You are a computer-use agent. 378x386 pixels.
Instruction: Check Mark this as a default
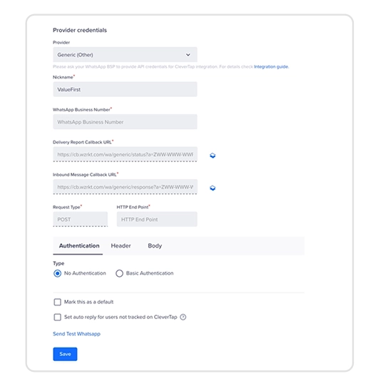[57, 302]
